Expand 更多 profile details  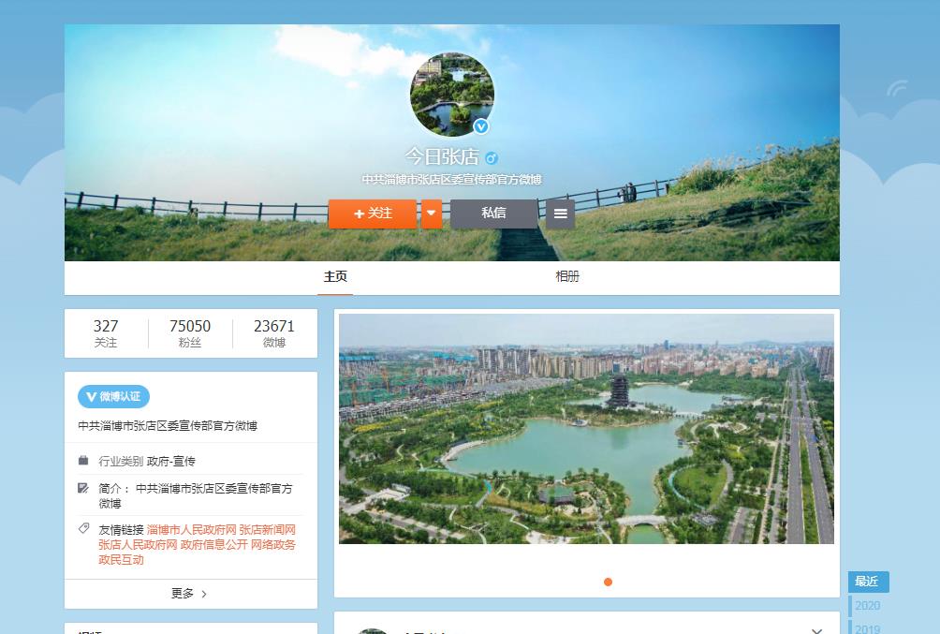(190, 594)
